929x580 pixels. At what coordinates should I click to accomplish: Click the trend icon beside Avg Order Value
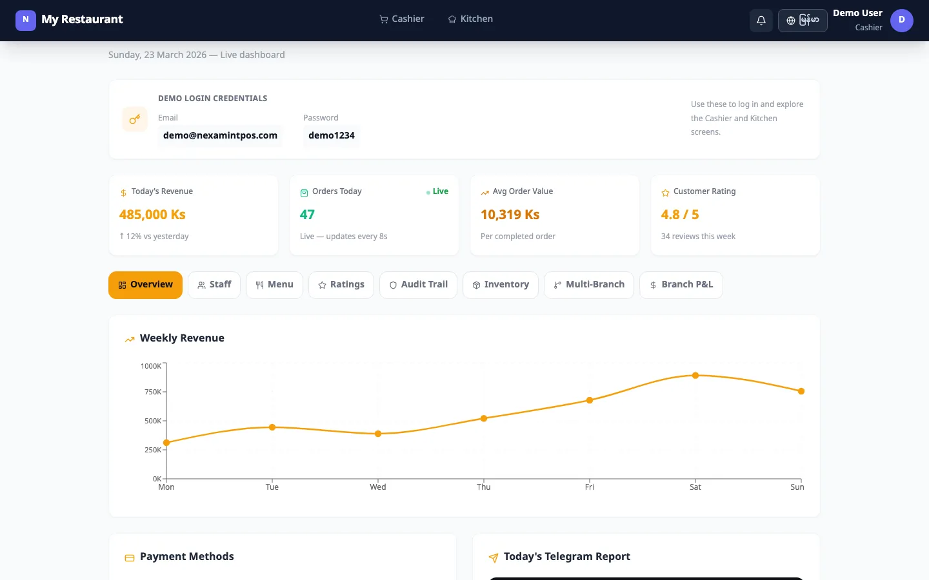tap(484, 193)
